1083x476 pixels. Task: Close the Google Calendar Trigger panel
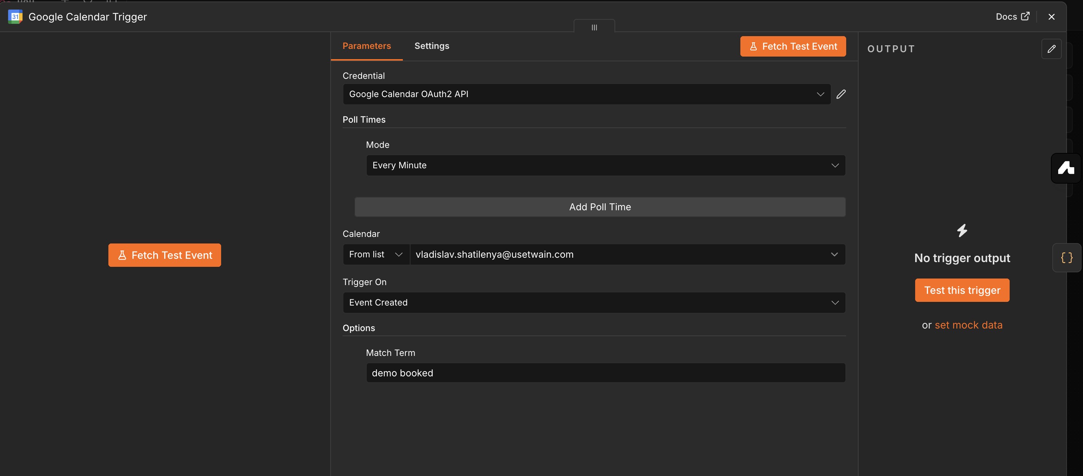tap(1051, 17)
